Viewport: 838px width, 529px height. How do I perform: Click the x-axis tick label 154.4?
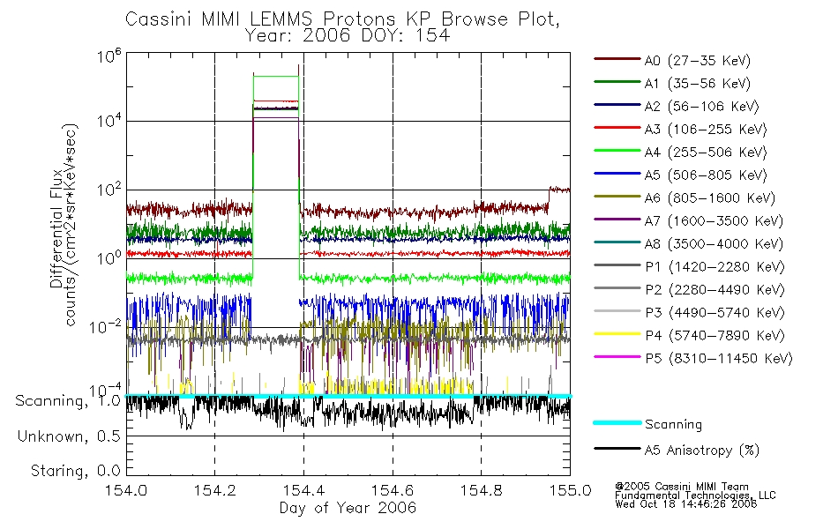pos(303,490)
